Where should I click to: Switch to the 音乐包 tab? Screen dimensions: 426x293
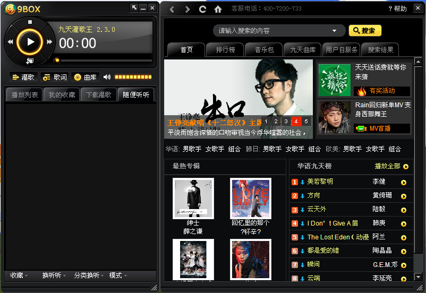264,50
